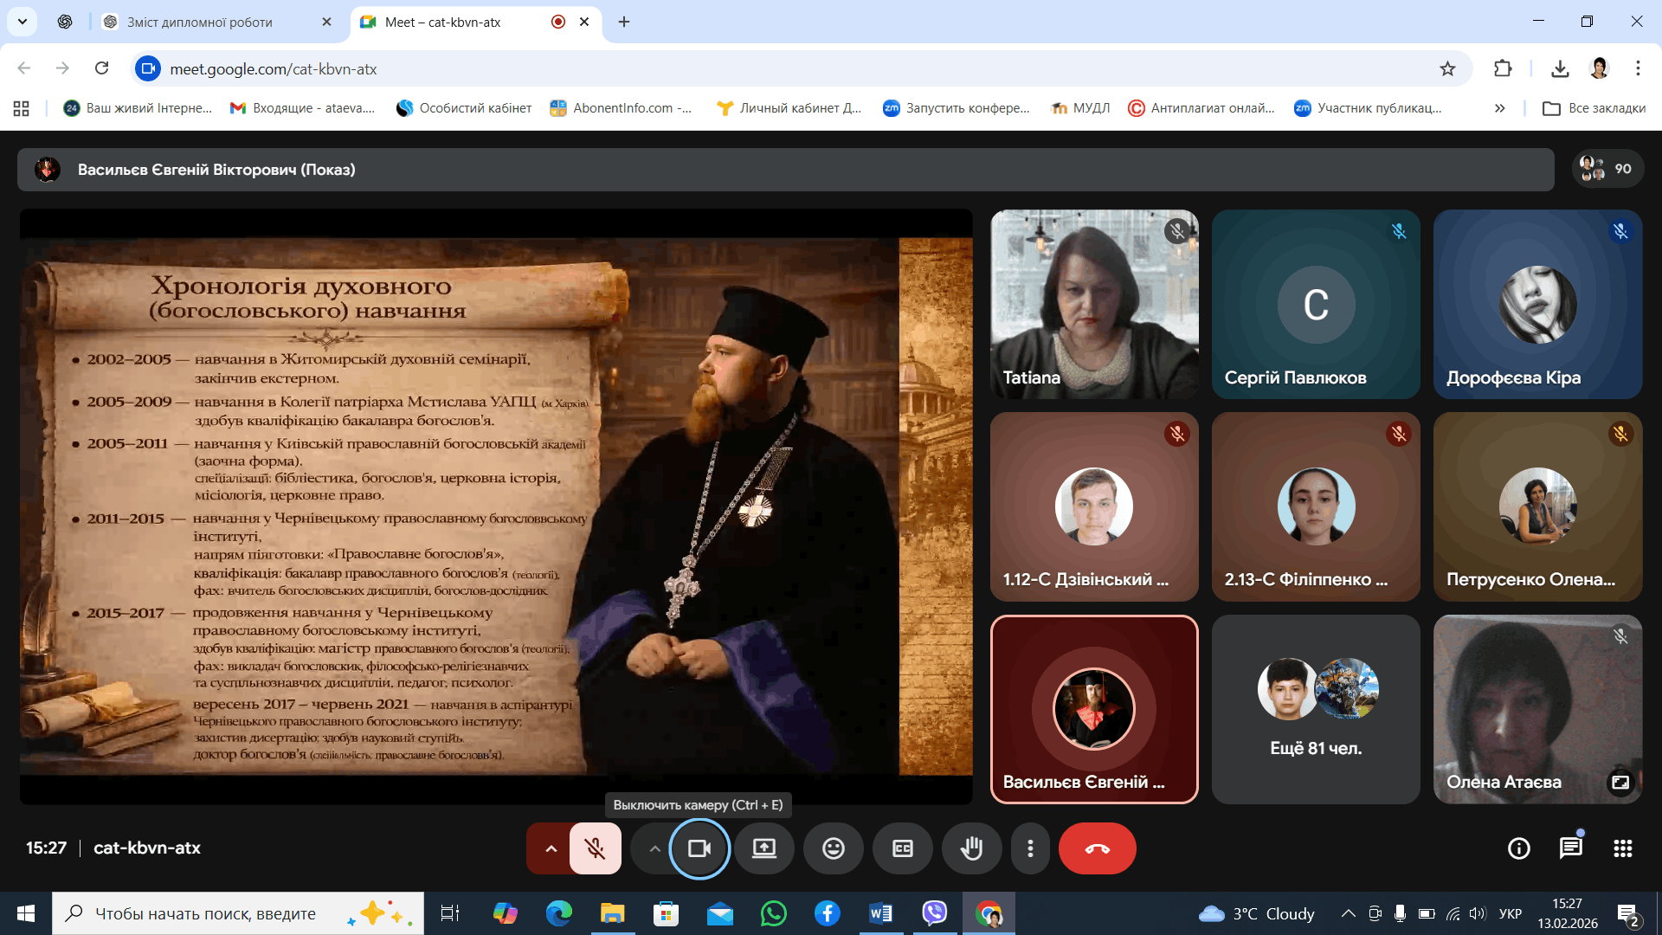The width and height of the screenshot is (1662, 935).
Task: Open the activities grid icon
Action: point(1622,848)
